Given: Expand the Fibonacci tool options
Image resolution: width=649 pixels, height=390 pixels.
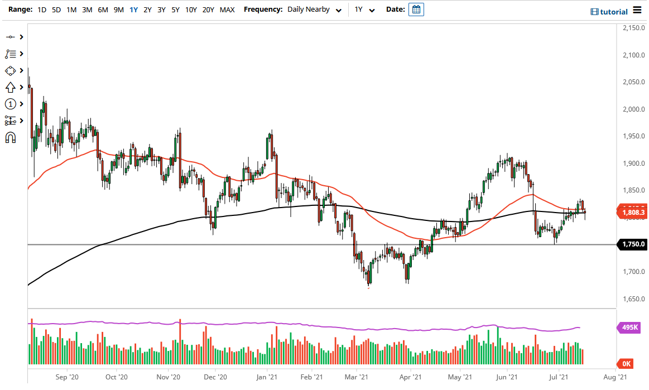Looking at the screenshot, I should [x=22, y=54].
